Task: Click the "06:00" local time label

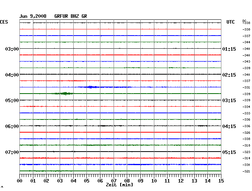Action: (x=12, y=126)
